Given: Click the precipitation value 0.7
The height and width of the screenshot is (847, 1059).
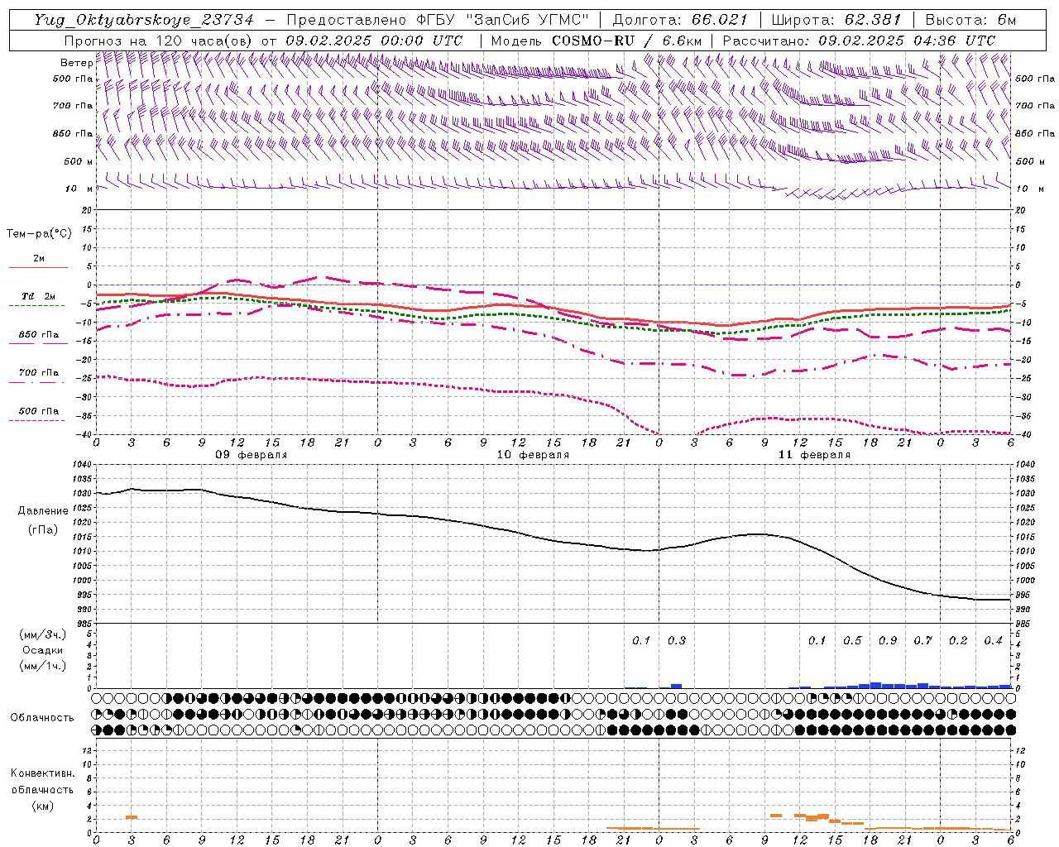Looking at the screenshot, I should (922, 640).
